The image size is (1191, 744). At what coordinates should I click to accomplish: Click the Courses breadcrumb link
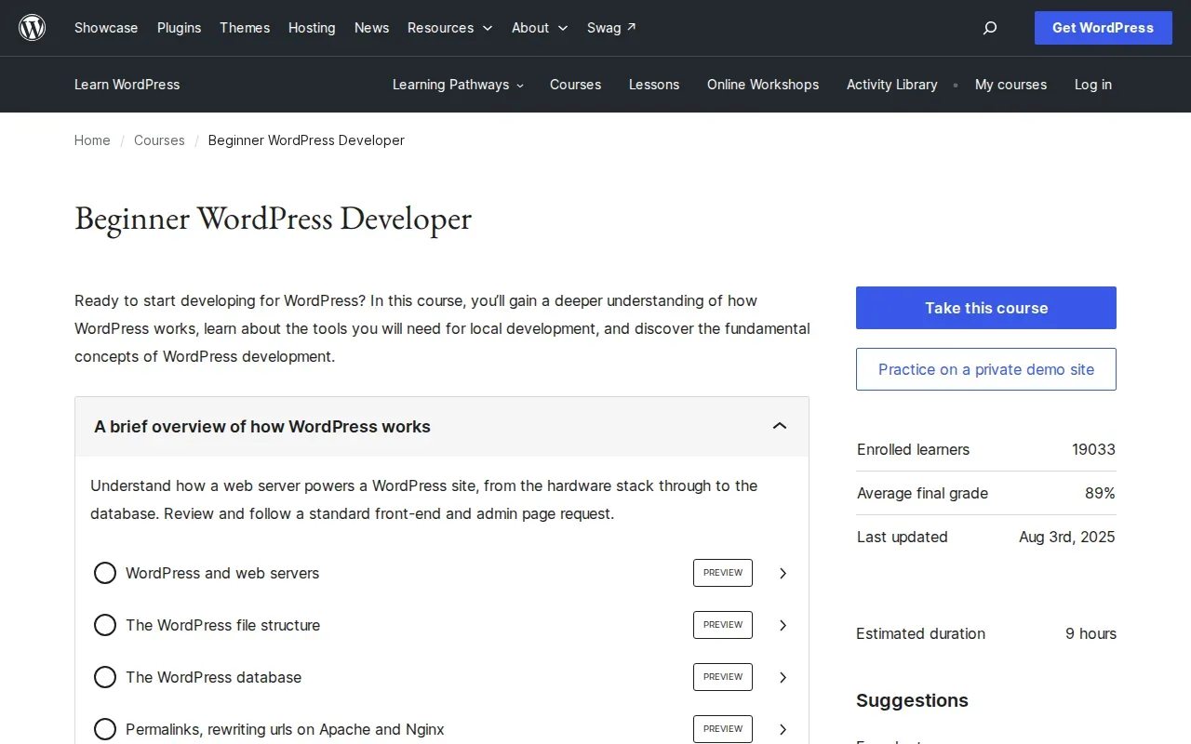(159, 140)
